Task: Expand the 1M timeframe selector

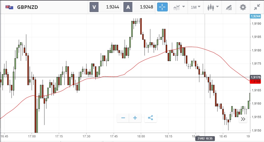Action: [x=195, y=7]
